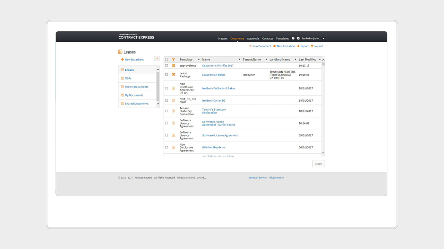Open the Approvals tab
The image size is (444, 249).
(253, 39)
